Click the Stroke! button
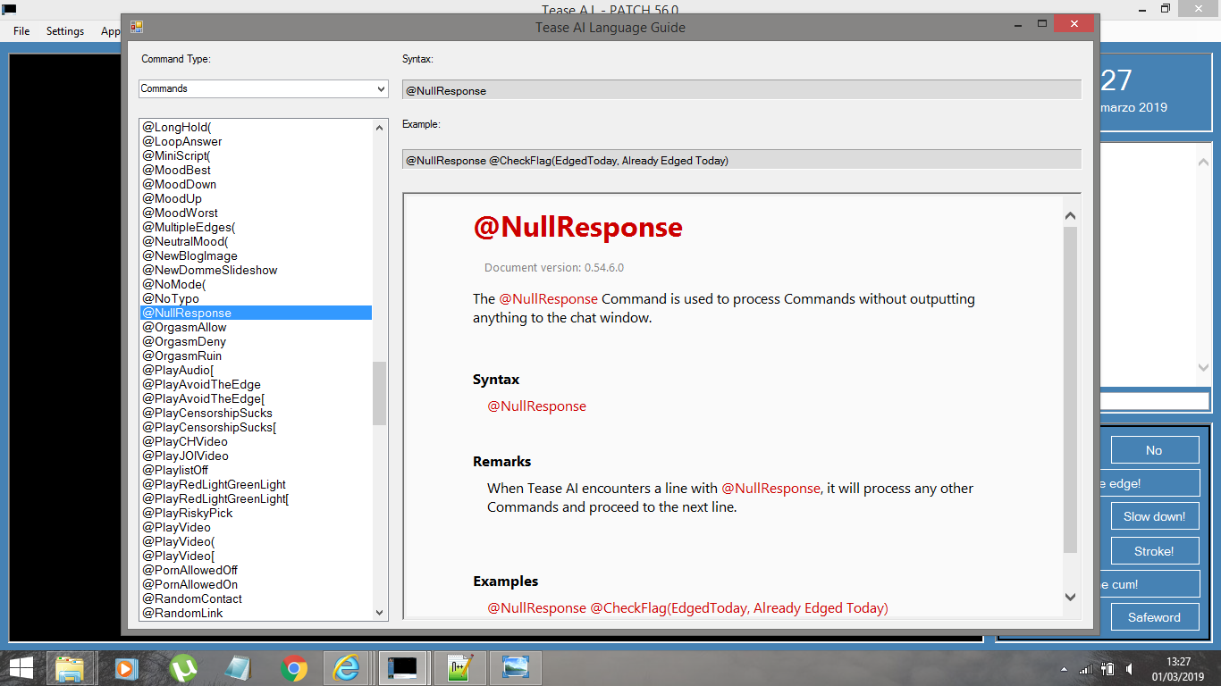Viewport: 1221px width, 686px height. tap(1154, 551)
